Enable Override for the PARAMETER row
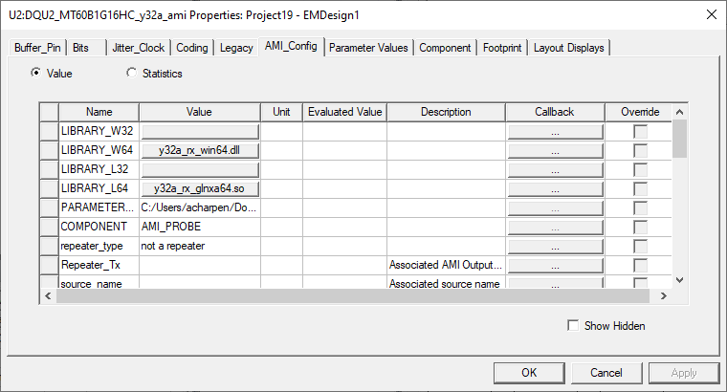 [640, 207]
